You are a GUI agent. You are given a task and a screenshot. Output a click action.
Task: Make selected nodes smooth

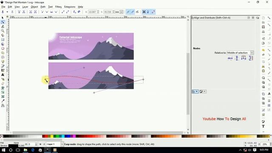coord(47,12)
